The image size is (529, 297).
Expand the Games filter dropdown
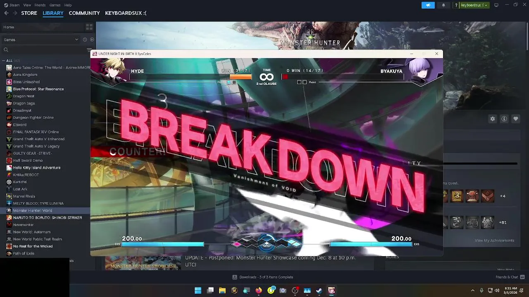41,40
